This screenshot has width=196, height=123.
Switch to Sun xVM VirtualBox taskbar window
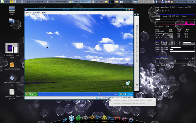point(57,2)
